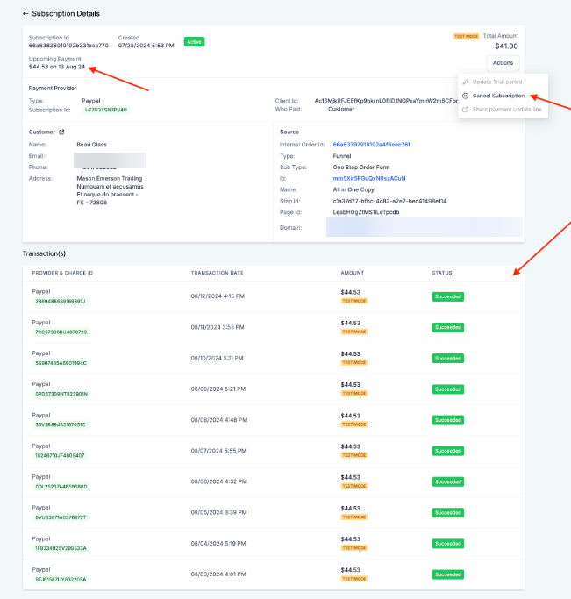Open the customer external link icon

61,132
